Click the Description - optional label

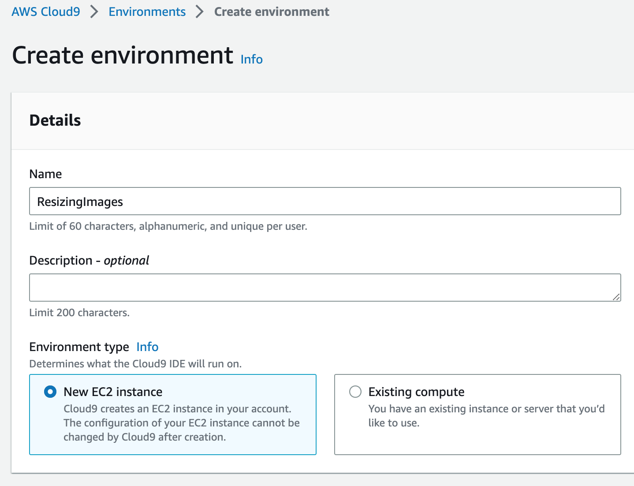tap(89, 261)
